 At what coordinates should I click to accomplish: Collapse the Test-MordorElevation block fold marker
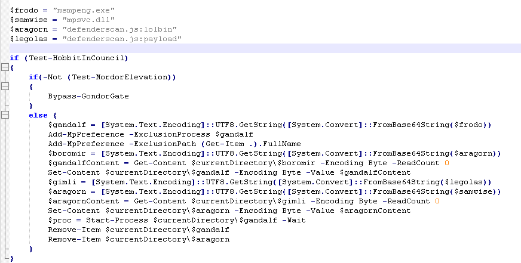tap(5, 87)
